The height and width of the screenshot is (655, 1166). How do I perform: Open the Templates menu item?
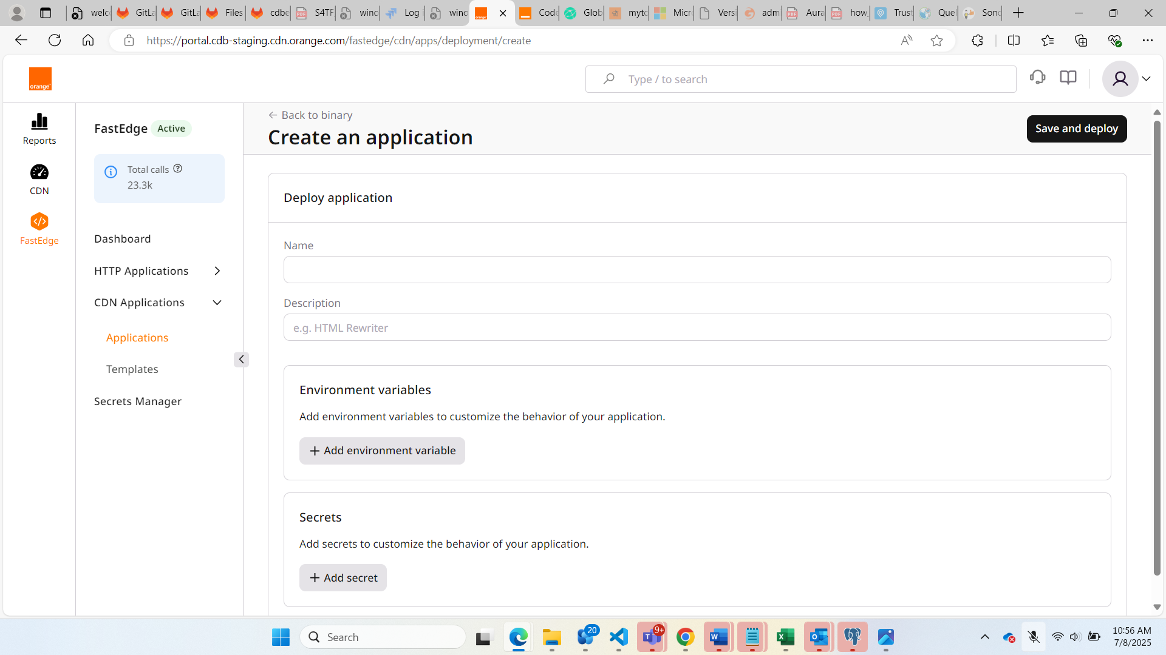click(x=132, y=369)
